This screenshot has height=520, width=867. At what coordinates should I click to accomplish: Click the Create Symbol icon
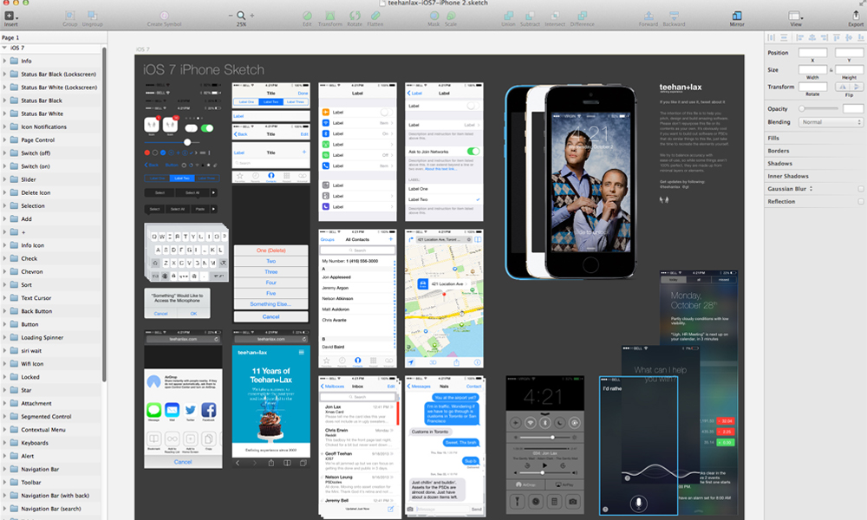(166, 16)
